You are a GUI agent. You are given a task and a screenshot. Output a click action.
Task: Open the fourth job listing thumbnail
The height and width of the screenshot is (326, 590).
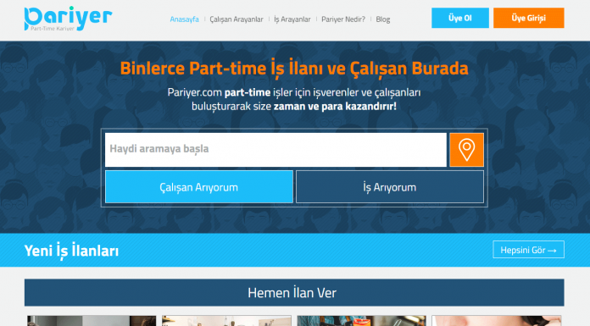497,321
